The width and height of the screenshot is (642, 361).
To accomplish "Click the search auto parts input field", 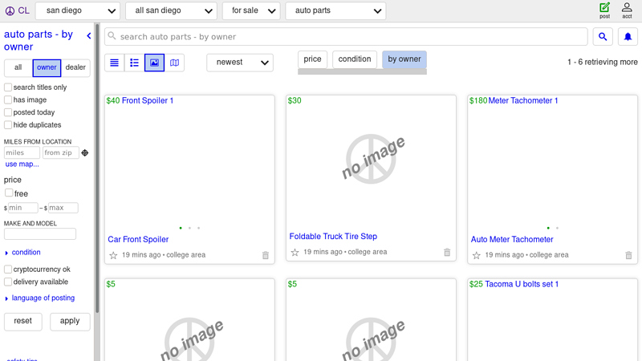I will pyautogui.click(x=346, y=37).
